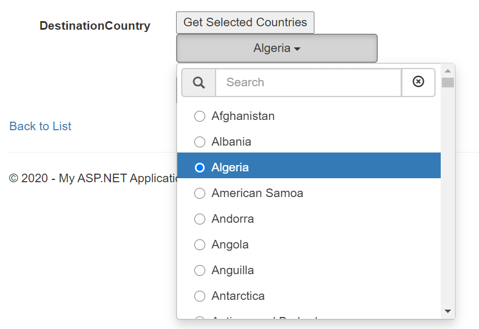Clear the search using the circled X icon

point(418,82)
